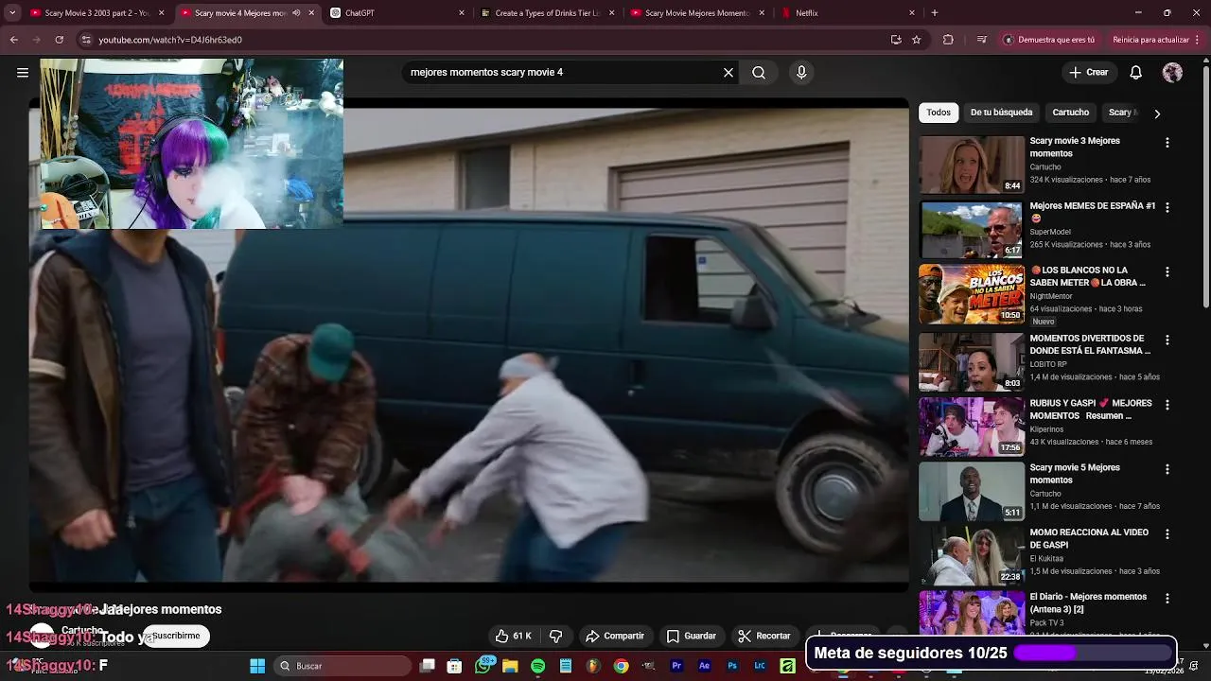
Task: Open options for Scary movie 5 Mejores momentos
Action: pyautogui.click(x=1167, y=469)
